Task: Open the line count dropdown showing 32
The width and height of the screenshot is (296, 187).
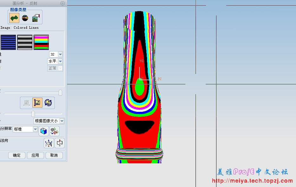Action: (x=60, y=54)
